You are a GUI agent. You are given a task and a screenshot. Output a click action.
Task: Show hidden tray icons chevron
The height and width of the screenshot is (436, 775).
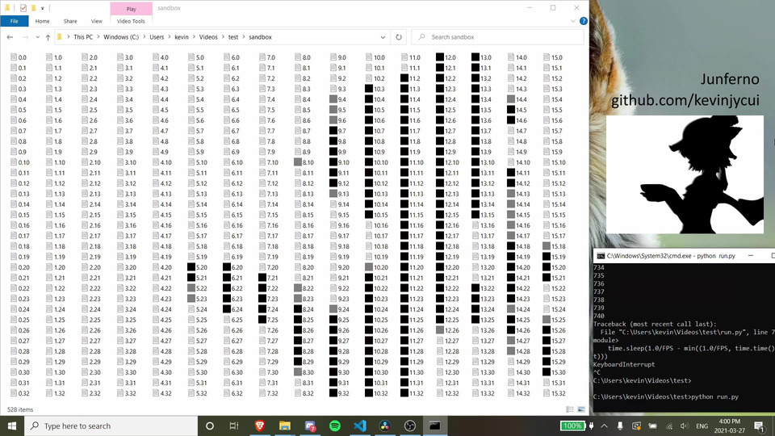[x=605, y=426]
